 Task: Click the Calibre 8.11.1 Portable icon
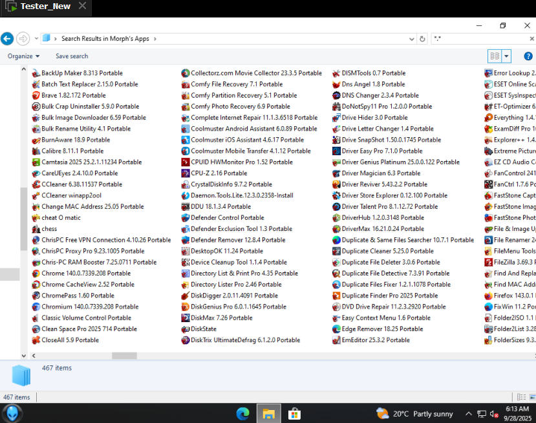(36, 151)
